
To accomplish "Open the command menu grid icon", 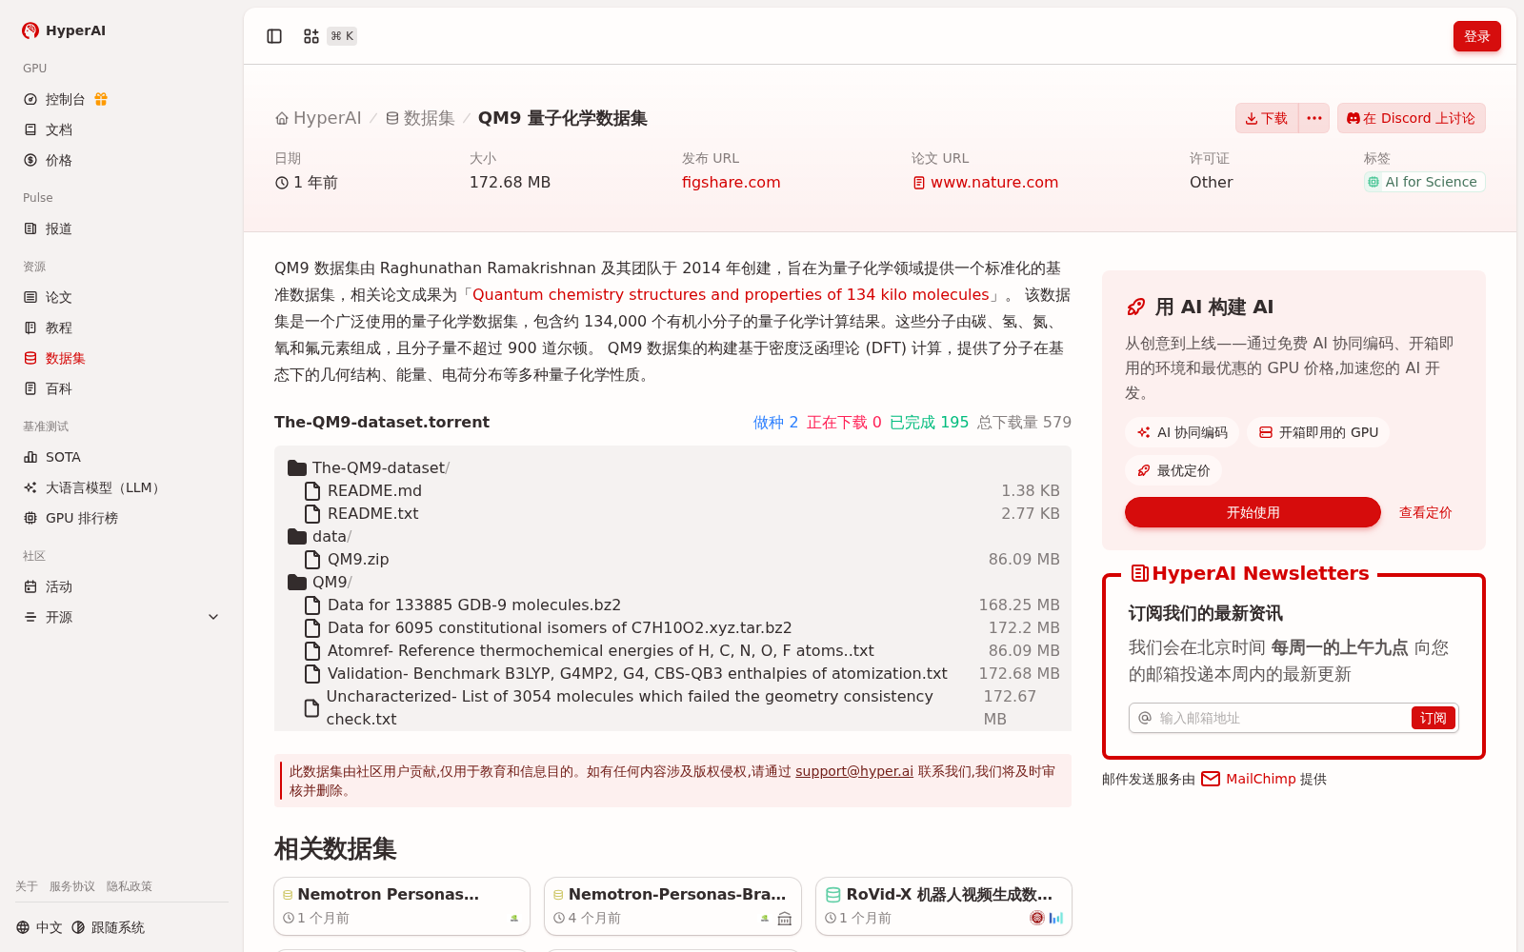I will coord(311,36).
